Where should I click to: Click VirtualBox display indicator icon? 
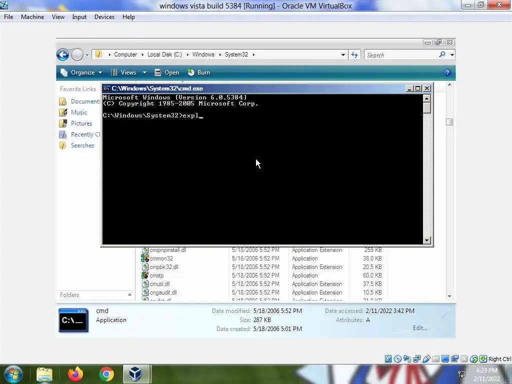click(x=445, y=359)
